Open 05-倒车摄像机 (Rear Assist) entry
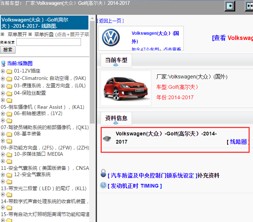 (43, 107)
